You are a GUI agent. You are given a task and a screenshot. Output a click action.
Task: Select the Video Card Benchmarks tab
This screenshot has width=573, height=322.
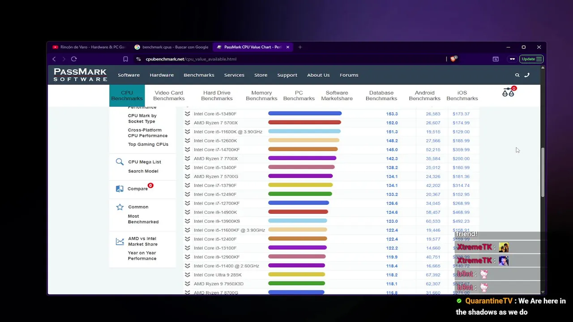(x=169, y=96)
